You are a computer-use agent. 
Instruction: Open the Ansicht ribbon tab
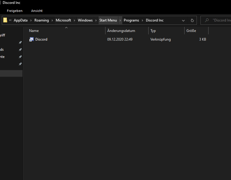tap(37, 11)
